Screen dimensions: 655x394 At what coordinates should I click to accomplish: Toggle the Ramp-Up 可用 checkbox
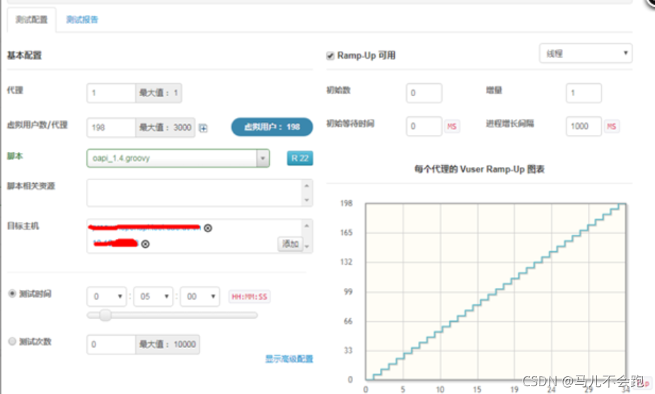pyautogui.click(x=330, y=56)
